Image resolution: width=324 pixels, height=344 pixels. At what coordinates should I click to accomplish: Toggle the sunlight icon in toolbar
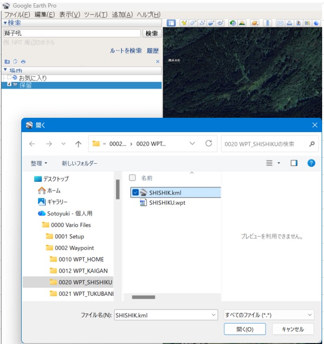coord(242,23)
